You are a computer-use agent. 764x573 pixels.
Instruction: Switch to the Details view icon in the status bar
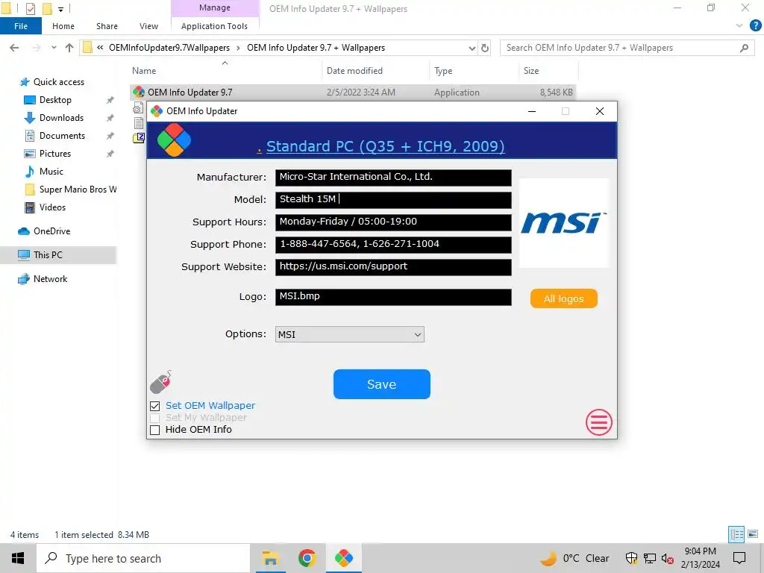pos(736,534)
